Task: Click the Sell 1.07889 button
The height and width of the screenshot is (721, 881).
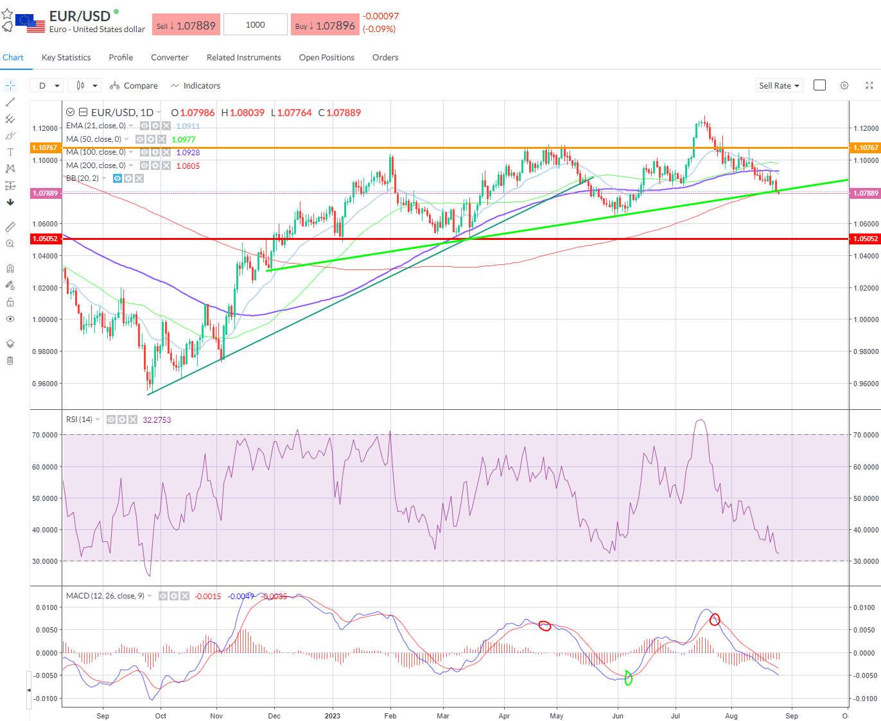Action: [186, 24]
